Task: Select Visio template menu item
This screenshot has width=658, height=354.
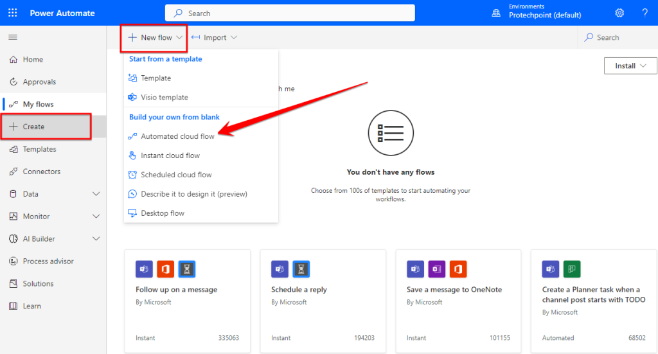Action: (201, 97)
